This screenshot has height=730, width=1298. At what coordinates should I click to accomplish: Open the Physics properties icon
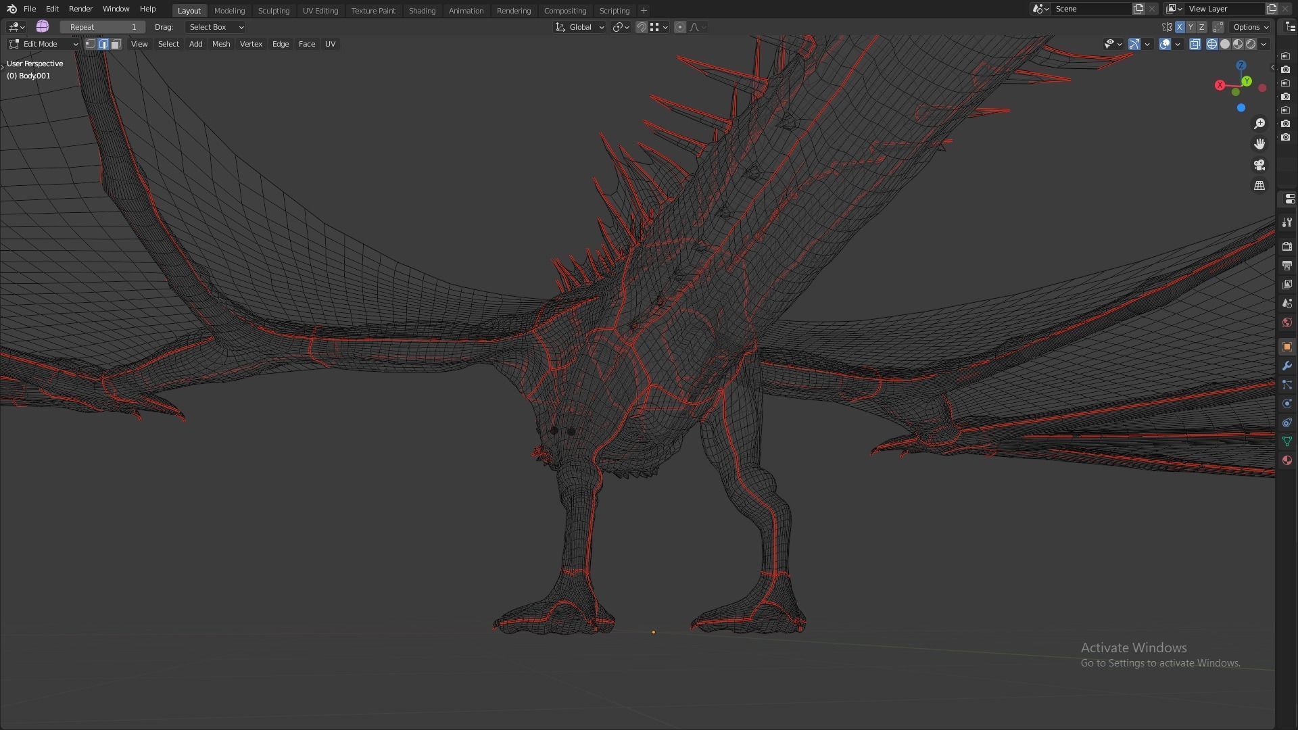click(x=1287, y=404)
